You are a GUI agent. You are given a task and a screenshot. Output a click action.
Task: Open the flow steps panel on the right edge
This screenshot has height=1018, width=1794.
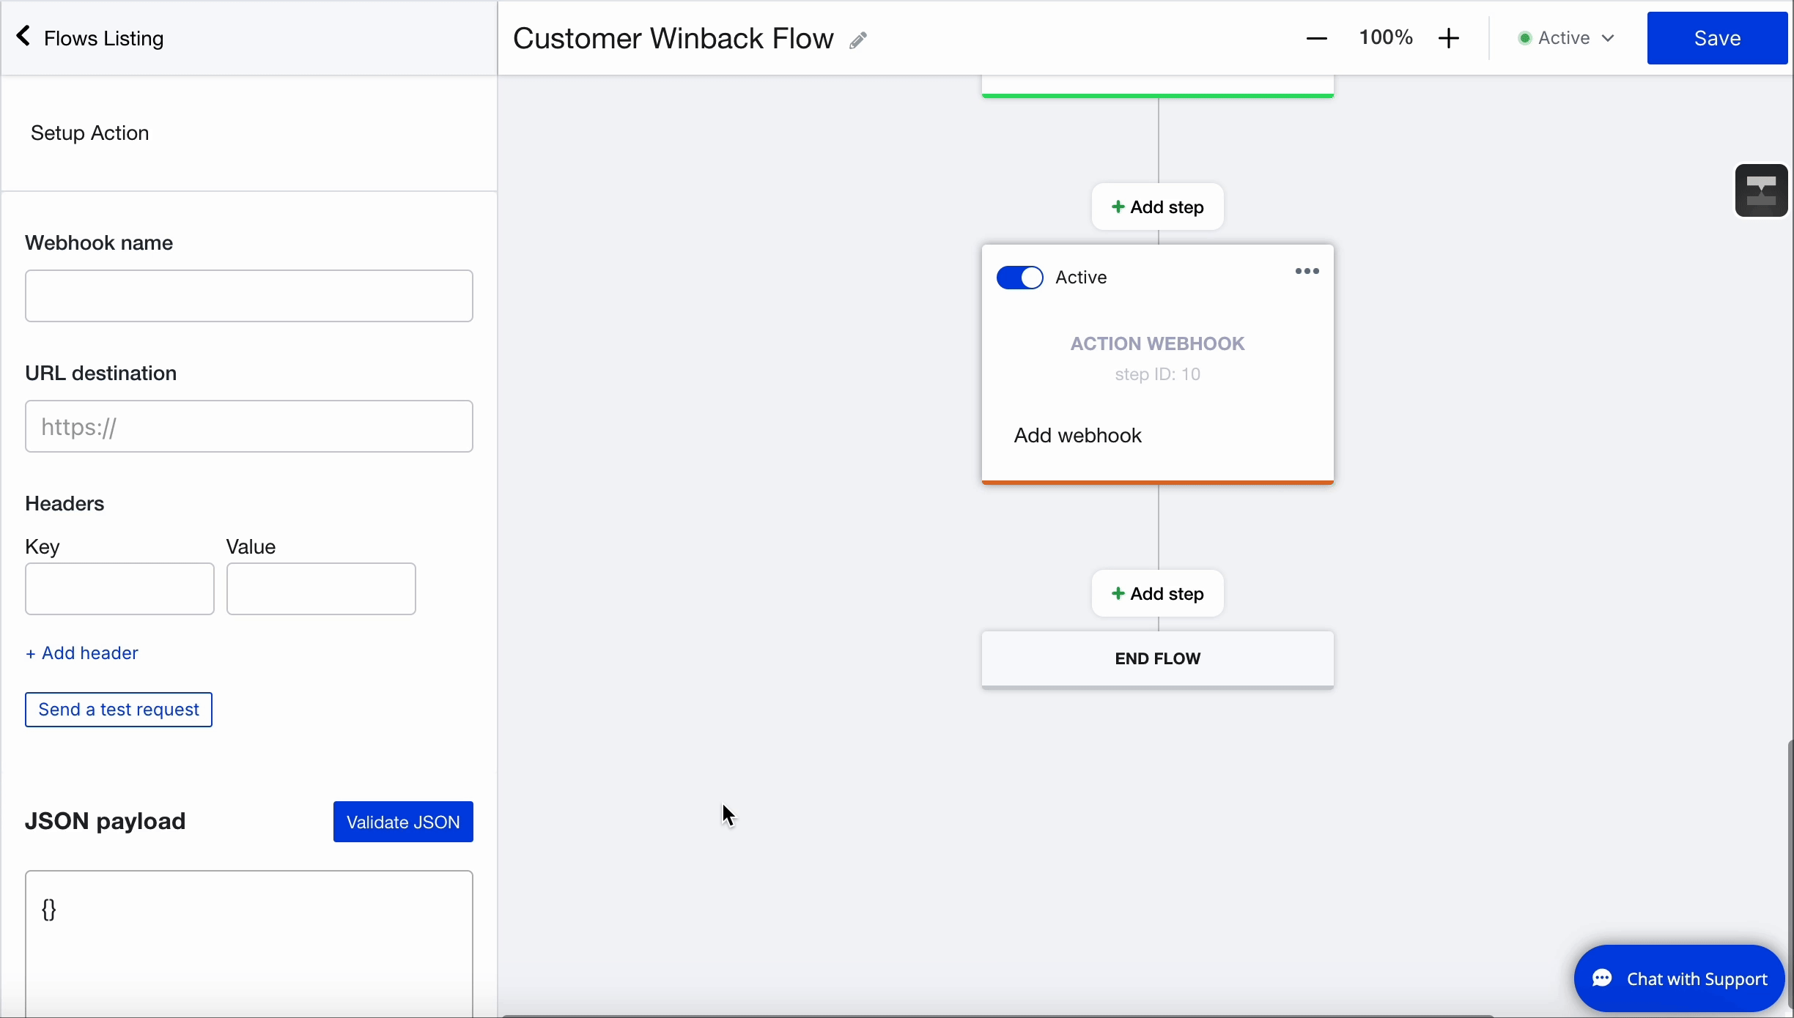[x=1762, y=190]
